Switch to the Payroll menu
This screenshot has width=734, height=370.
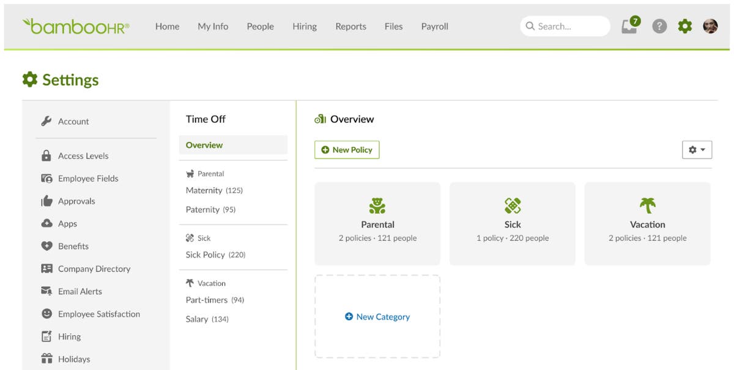(434, 26)
